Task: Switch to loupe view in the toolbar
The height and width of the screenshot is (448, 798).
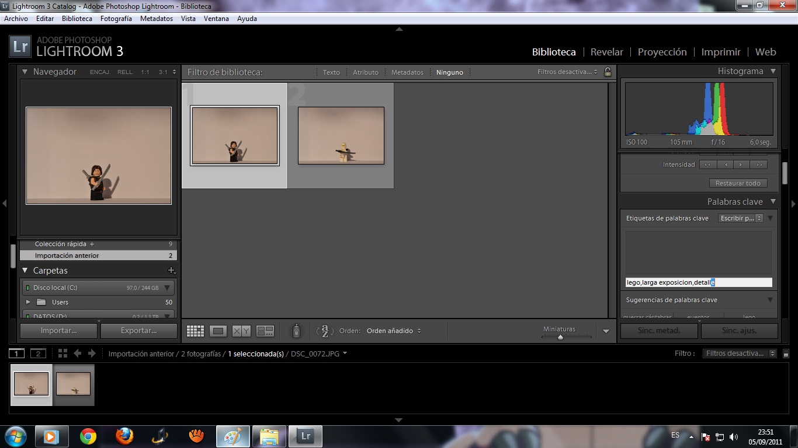Action: 218,331
